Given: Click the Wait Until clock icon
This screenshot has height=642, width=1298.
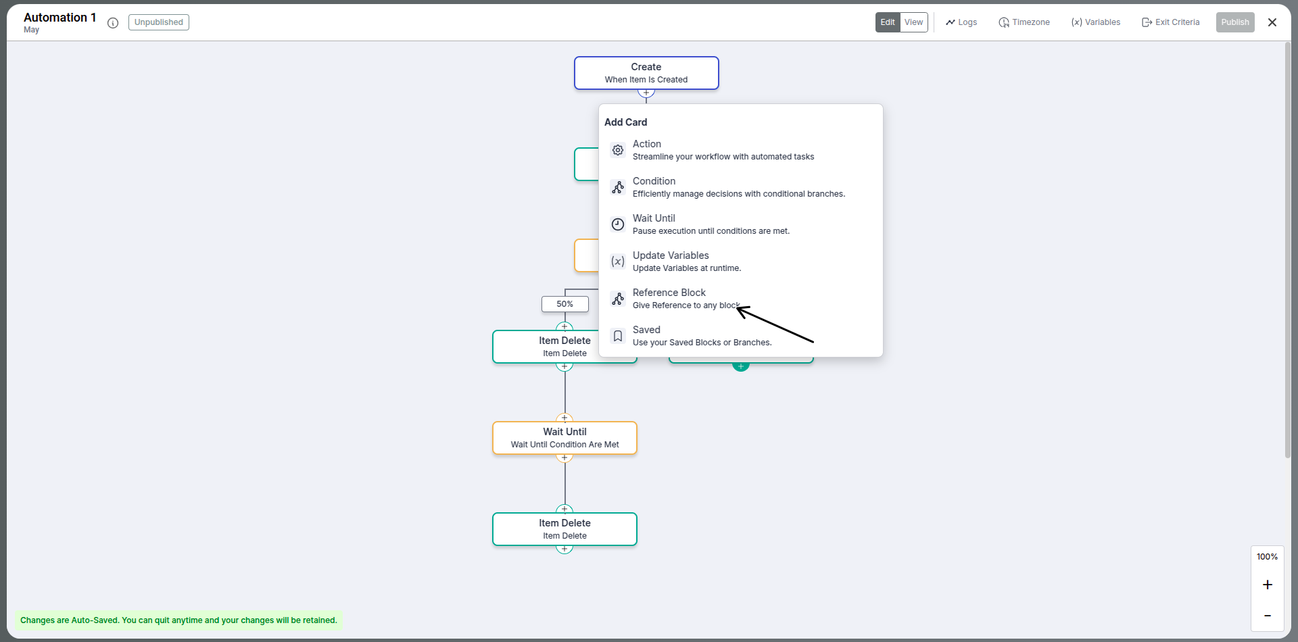Looking at the screenshot, I should tap(618, 224).
